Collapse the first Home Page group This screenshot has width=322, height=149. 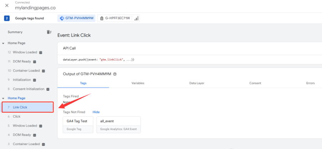(3, 43)
